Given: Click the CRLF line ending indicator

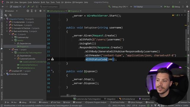Looking at the screenshot, I should (129, 106).
